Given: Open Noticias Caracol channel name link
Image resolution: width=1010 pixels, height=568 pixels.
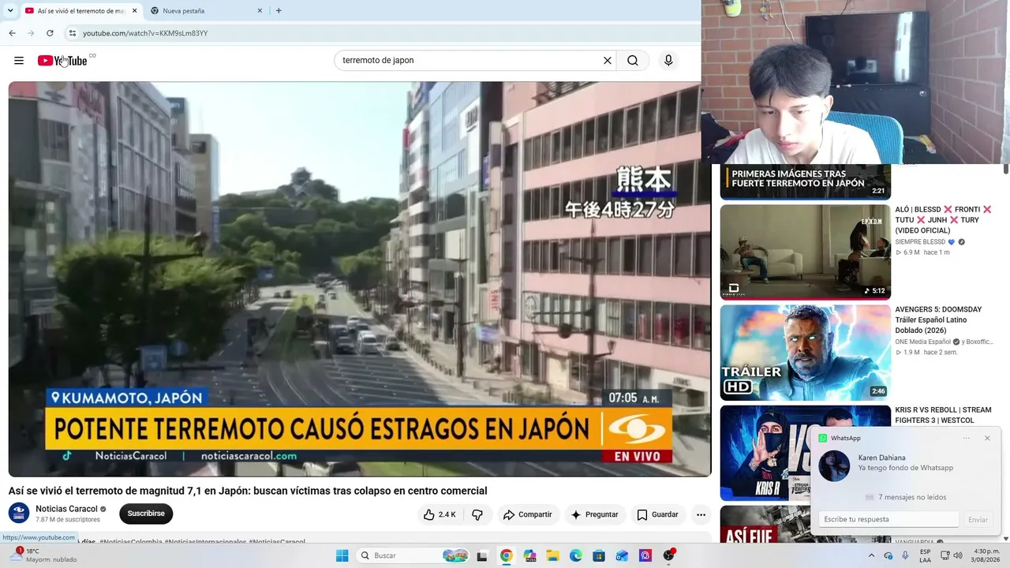Looking at the screenshot, I should [x=66, y=509].
